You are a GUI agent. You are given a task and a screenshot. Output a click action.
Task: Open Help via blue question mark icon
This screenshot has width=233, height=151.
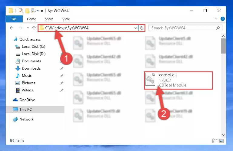click(223, 19)
